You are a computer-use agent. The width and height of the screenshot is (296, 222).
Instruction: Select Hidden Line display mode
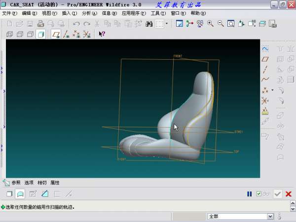pos(20,34)
